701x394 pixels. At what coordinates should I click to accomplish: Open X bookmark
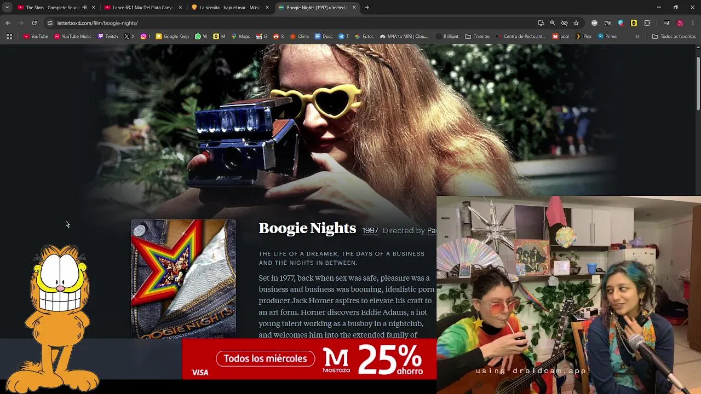pyautogui.click(x=129, y=37)
